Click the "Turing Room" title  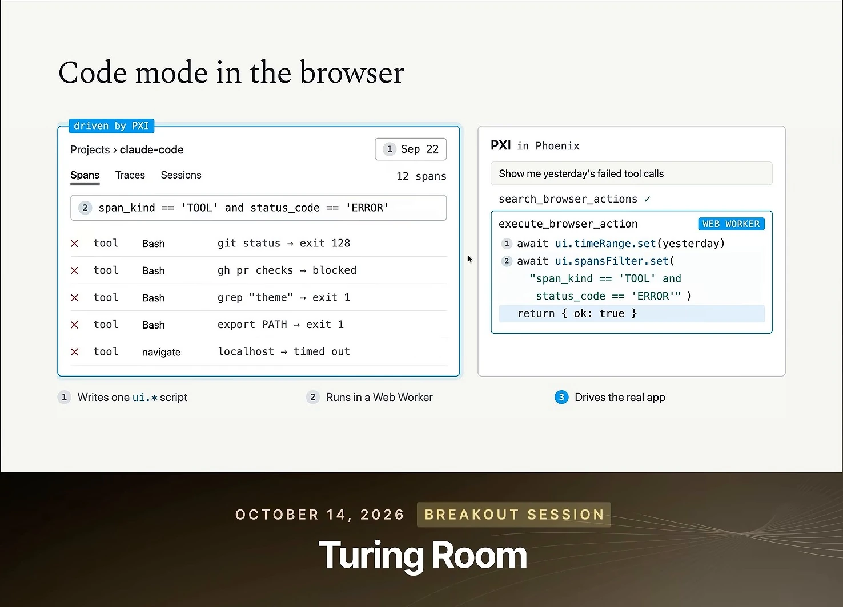pos(423,556)
